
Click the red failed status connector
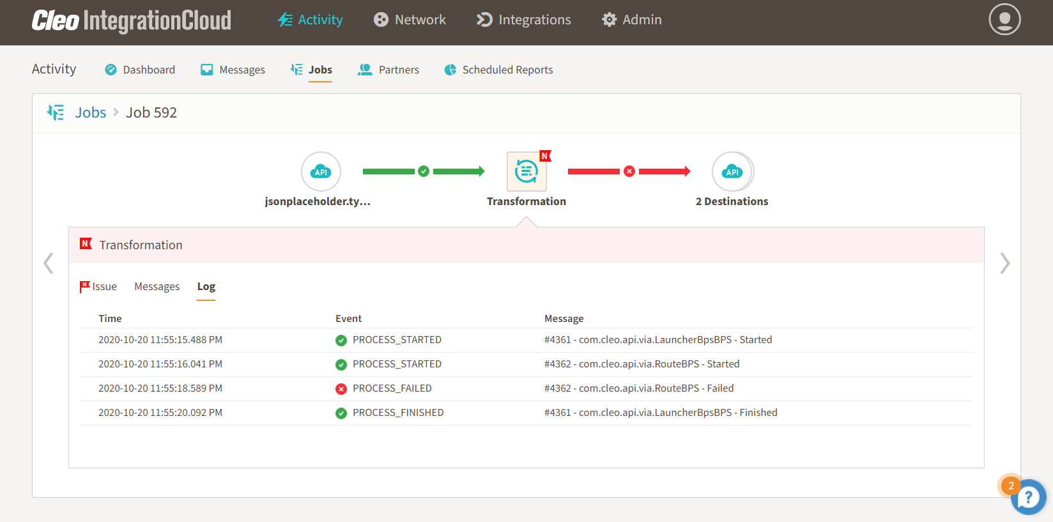tap(629, 171)
